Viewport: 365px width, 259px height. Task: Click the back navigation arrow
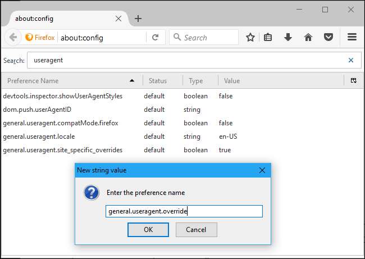pos(13,38)
